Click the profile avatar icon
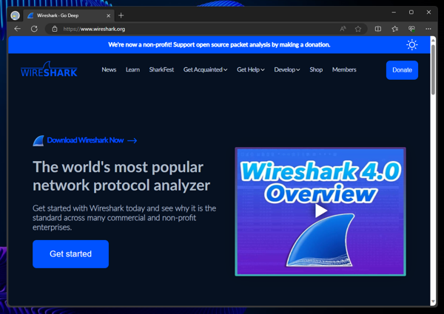This screenshot has height=314, width=444. point(15,16)
